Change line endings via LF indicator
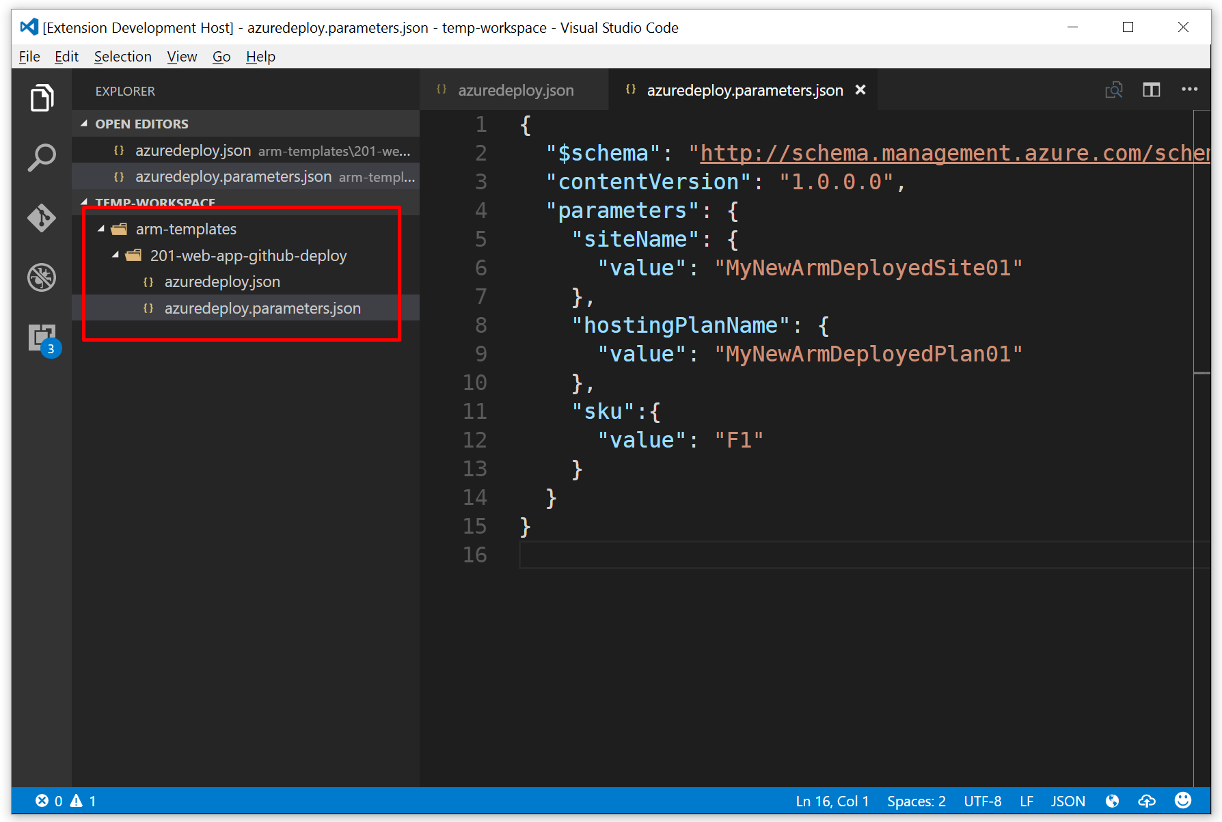This screenshot has height=822, width=1222. pos(1026,800)
